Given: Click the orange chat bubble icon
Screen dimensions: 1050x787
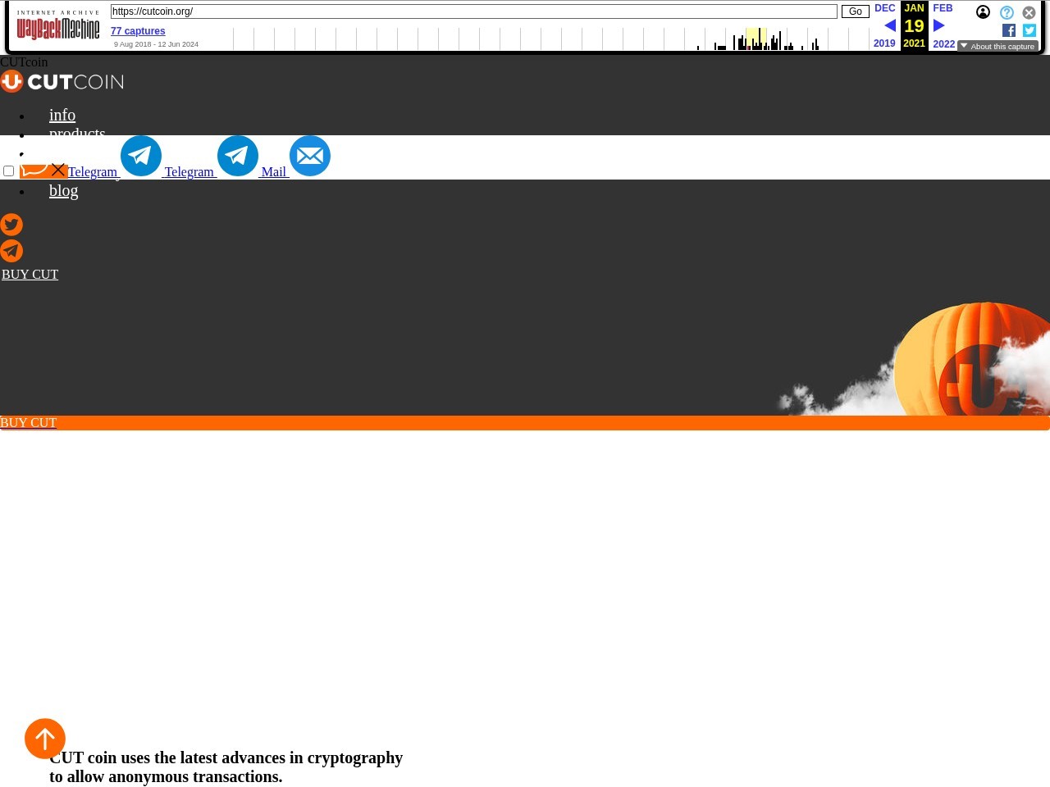Looking at the screenshot, I should (x=34, y=170).
